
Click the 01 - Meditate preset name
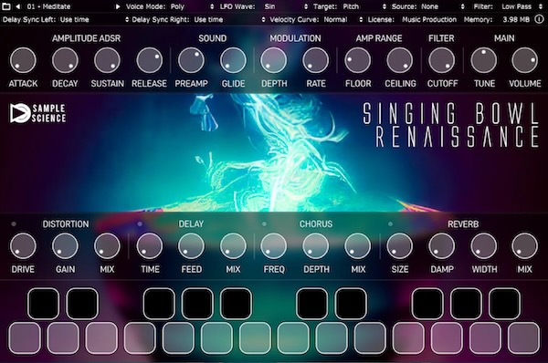(48, 6)
